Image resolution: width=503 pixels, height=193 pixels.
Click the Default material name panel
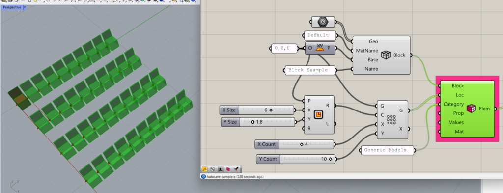320,35
